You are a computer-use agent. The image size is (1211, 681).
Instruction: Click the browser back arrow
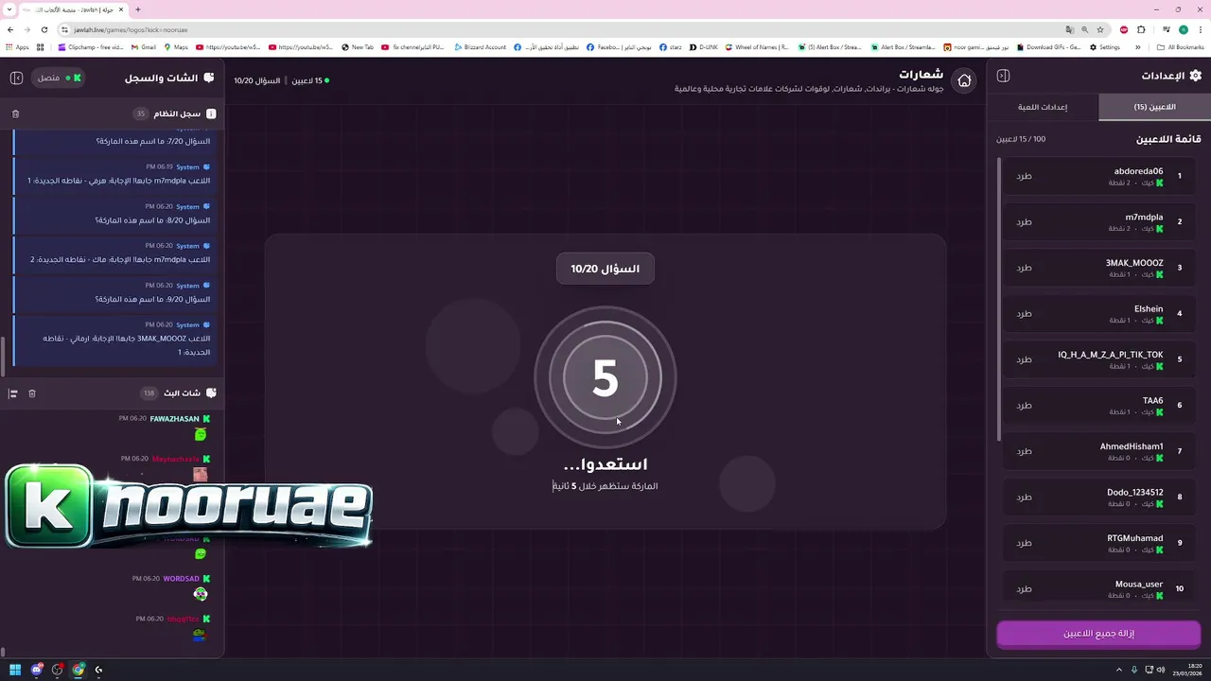coord(10,29)
